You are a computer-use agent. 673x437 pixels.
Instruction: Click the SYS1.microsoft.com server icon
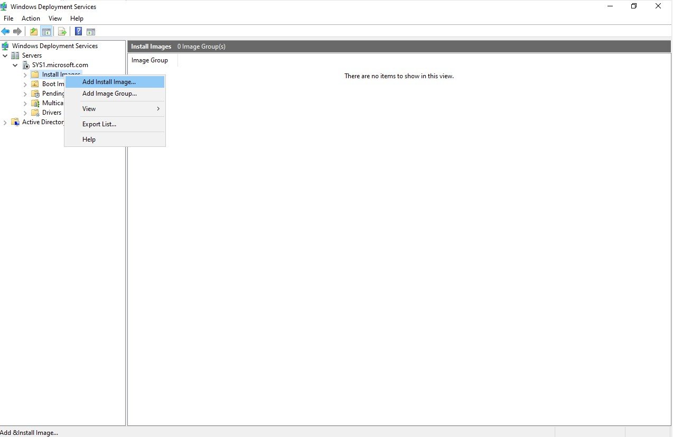click(x=25, y=65)
